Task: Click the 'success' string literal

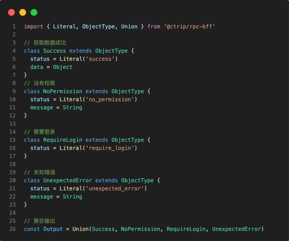Action: coord(102,59)
